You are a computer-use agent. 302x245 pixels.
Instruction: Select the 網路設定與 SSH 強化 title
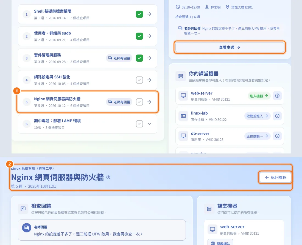pyautogui.click(x=52, y=77)
